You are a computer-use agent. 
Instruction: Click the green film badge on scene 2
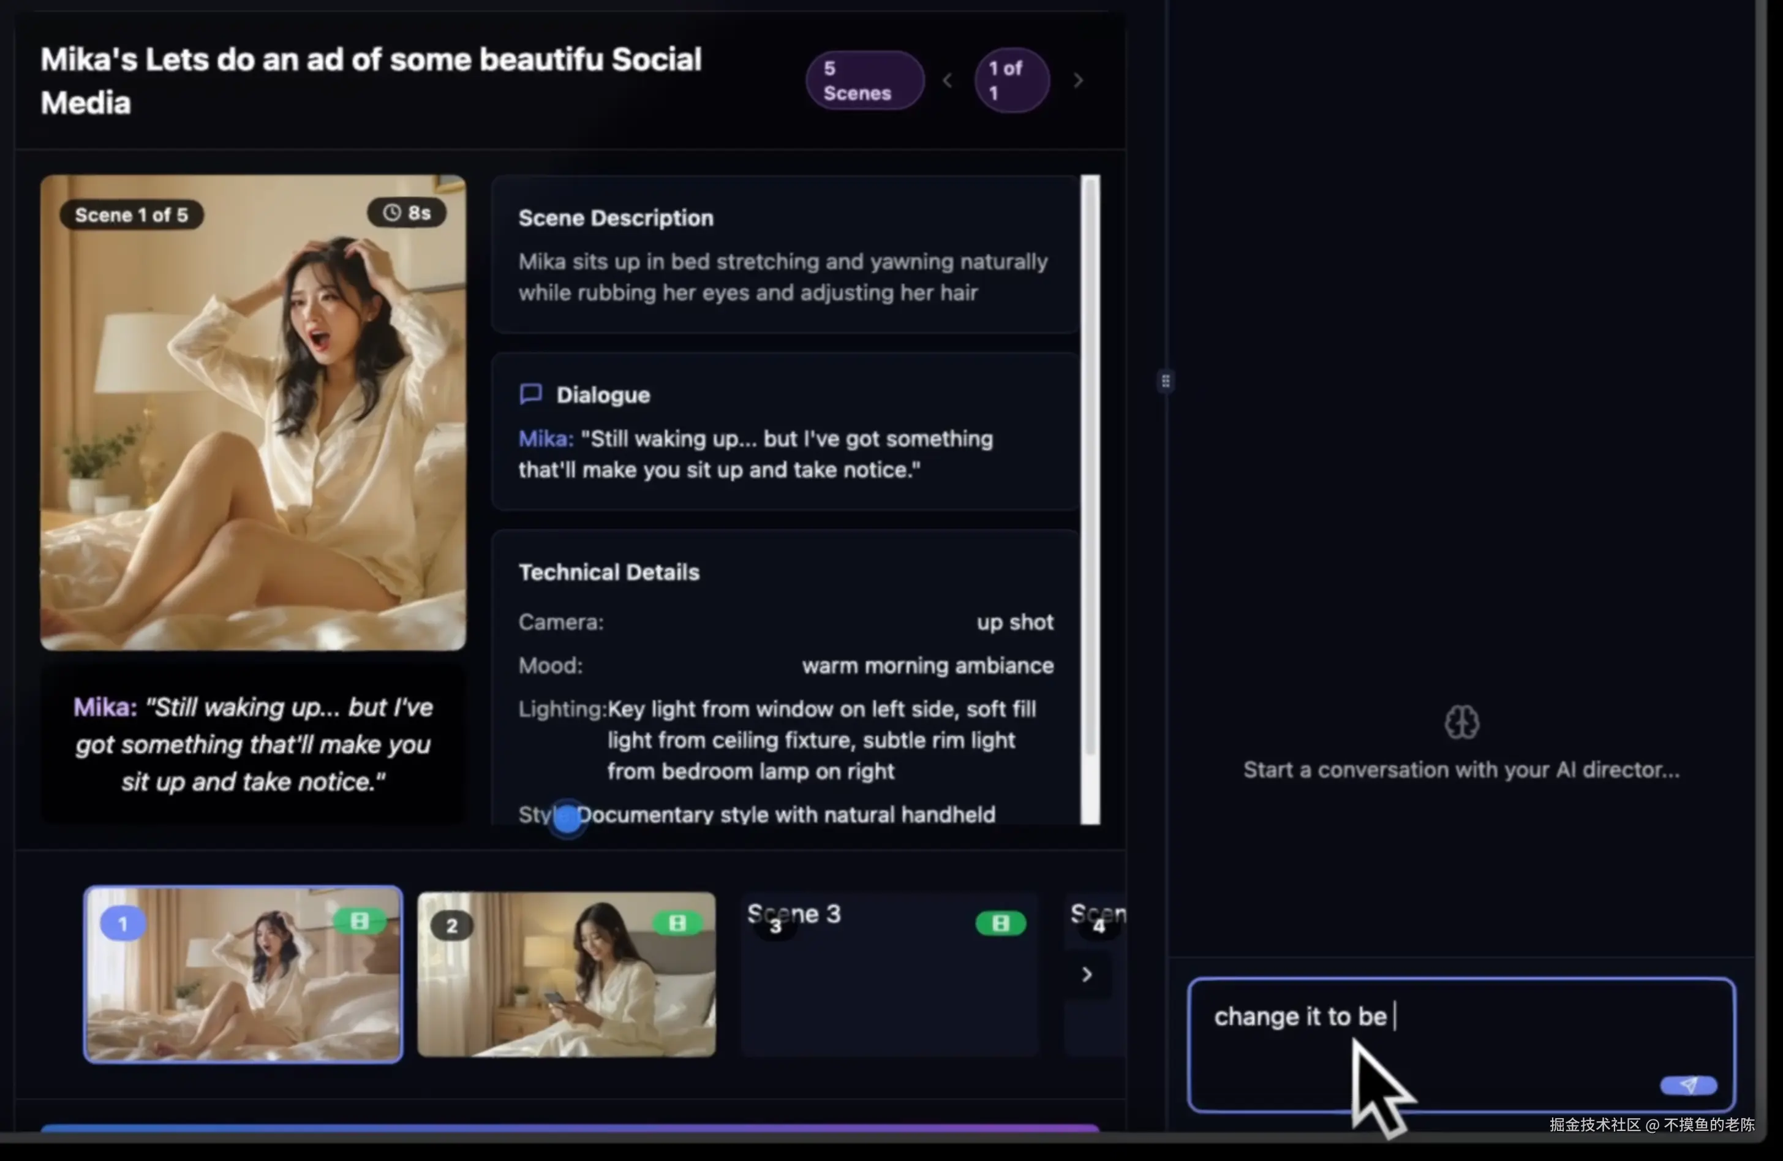pos(677,923)
